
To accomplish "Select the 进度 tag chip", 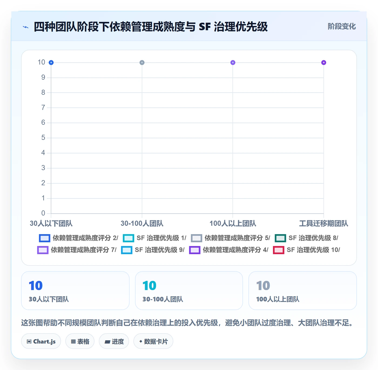I will coord(114,341).
